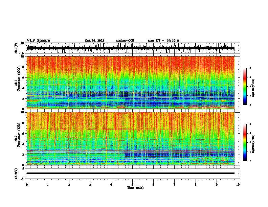The height and width of the screenshot is (207, 268).
Task: Click the ch.1 waveform plot
Action: coord(133,48)
